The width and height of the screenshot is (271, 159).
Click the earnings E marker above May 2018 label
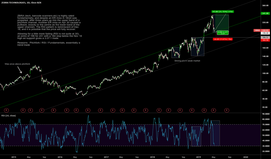[x=169, y=110]
